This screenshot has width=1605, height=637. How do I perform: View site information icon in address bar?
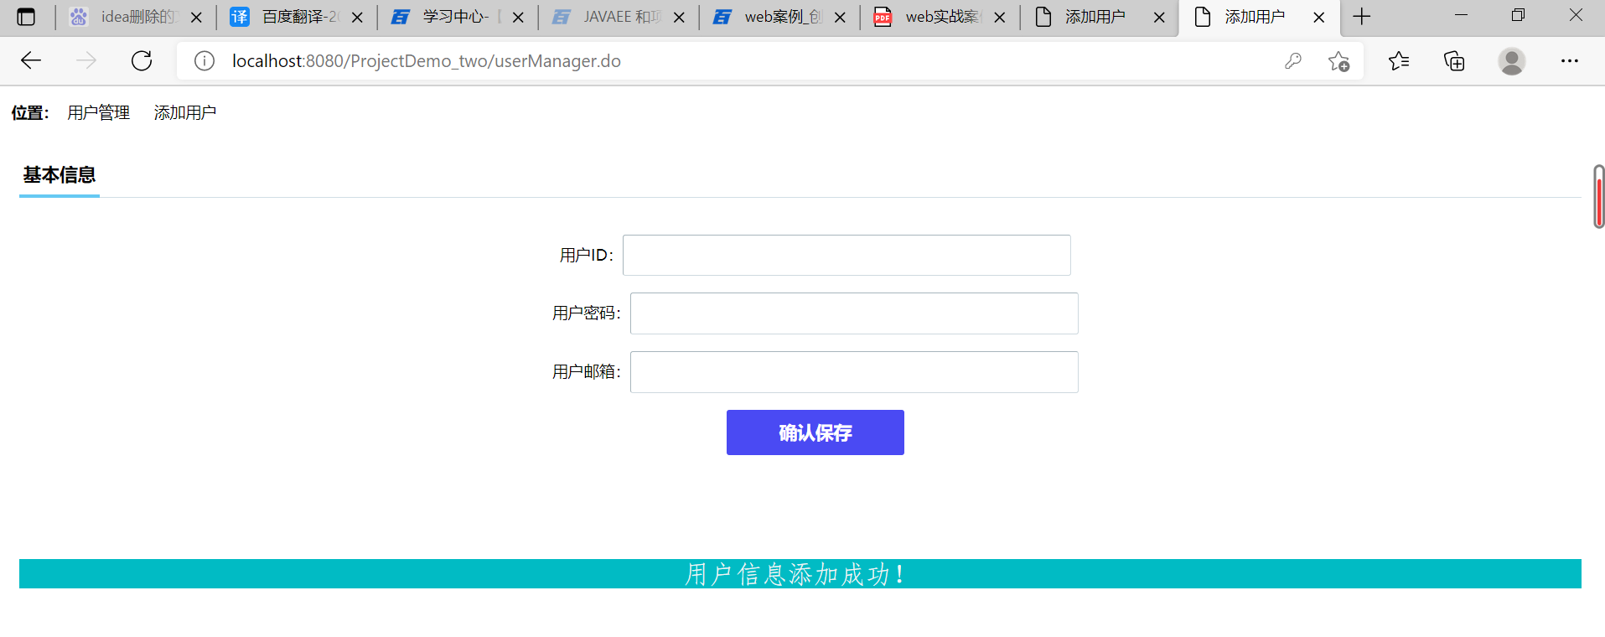click(205, 60)
